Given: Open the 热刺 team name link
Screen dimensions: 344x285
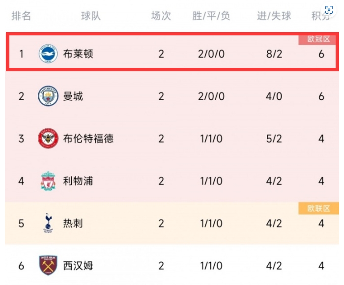Looking at the screenshot, I should (73, 223).
